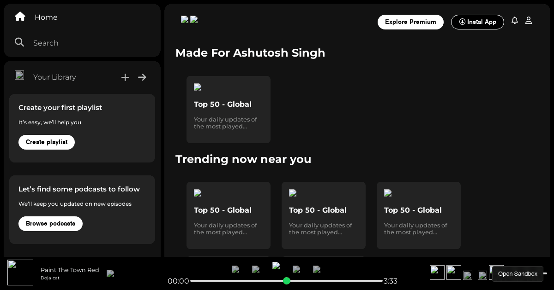Open the Home label in sidebar
This screenshot has width=554, height=290.
tap(46, 17)
